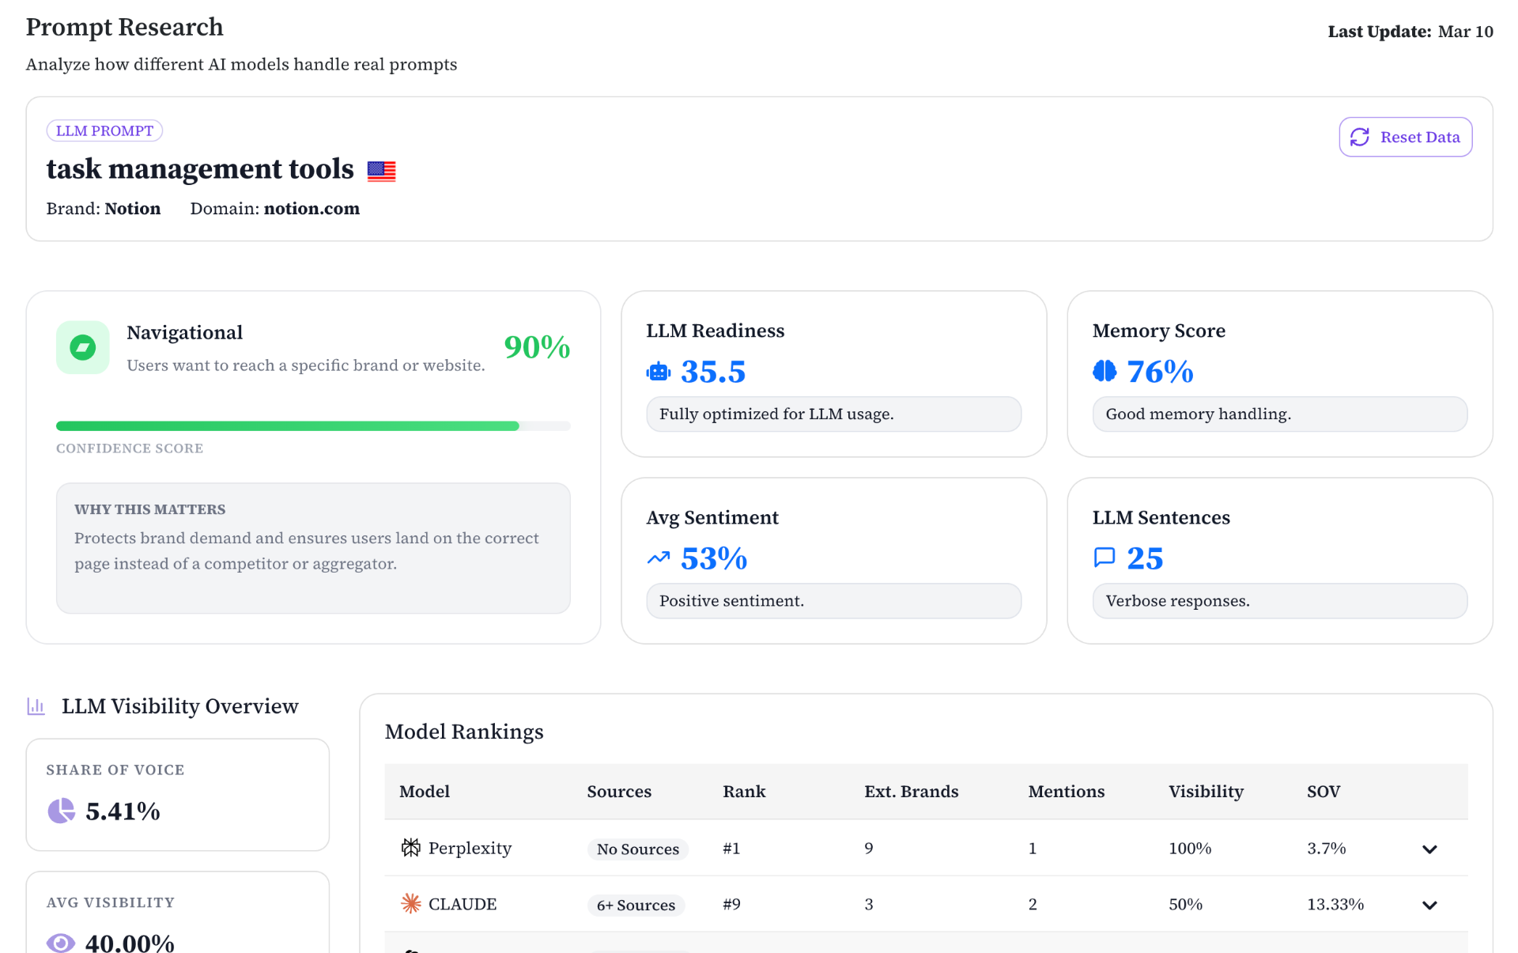Click the 3.7% SOV value
Screen dimensions: 1518x953
1327,849
